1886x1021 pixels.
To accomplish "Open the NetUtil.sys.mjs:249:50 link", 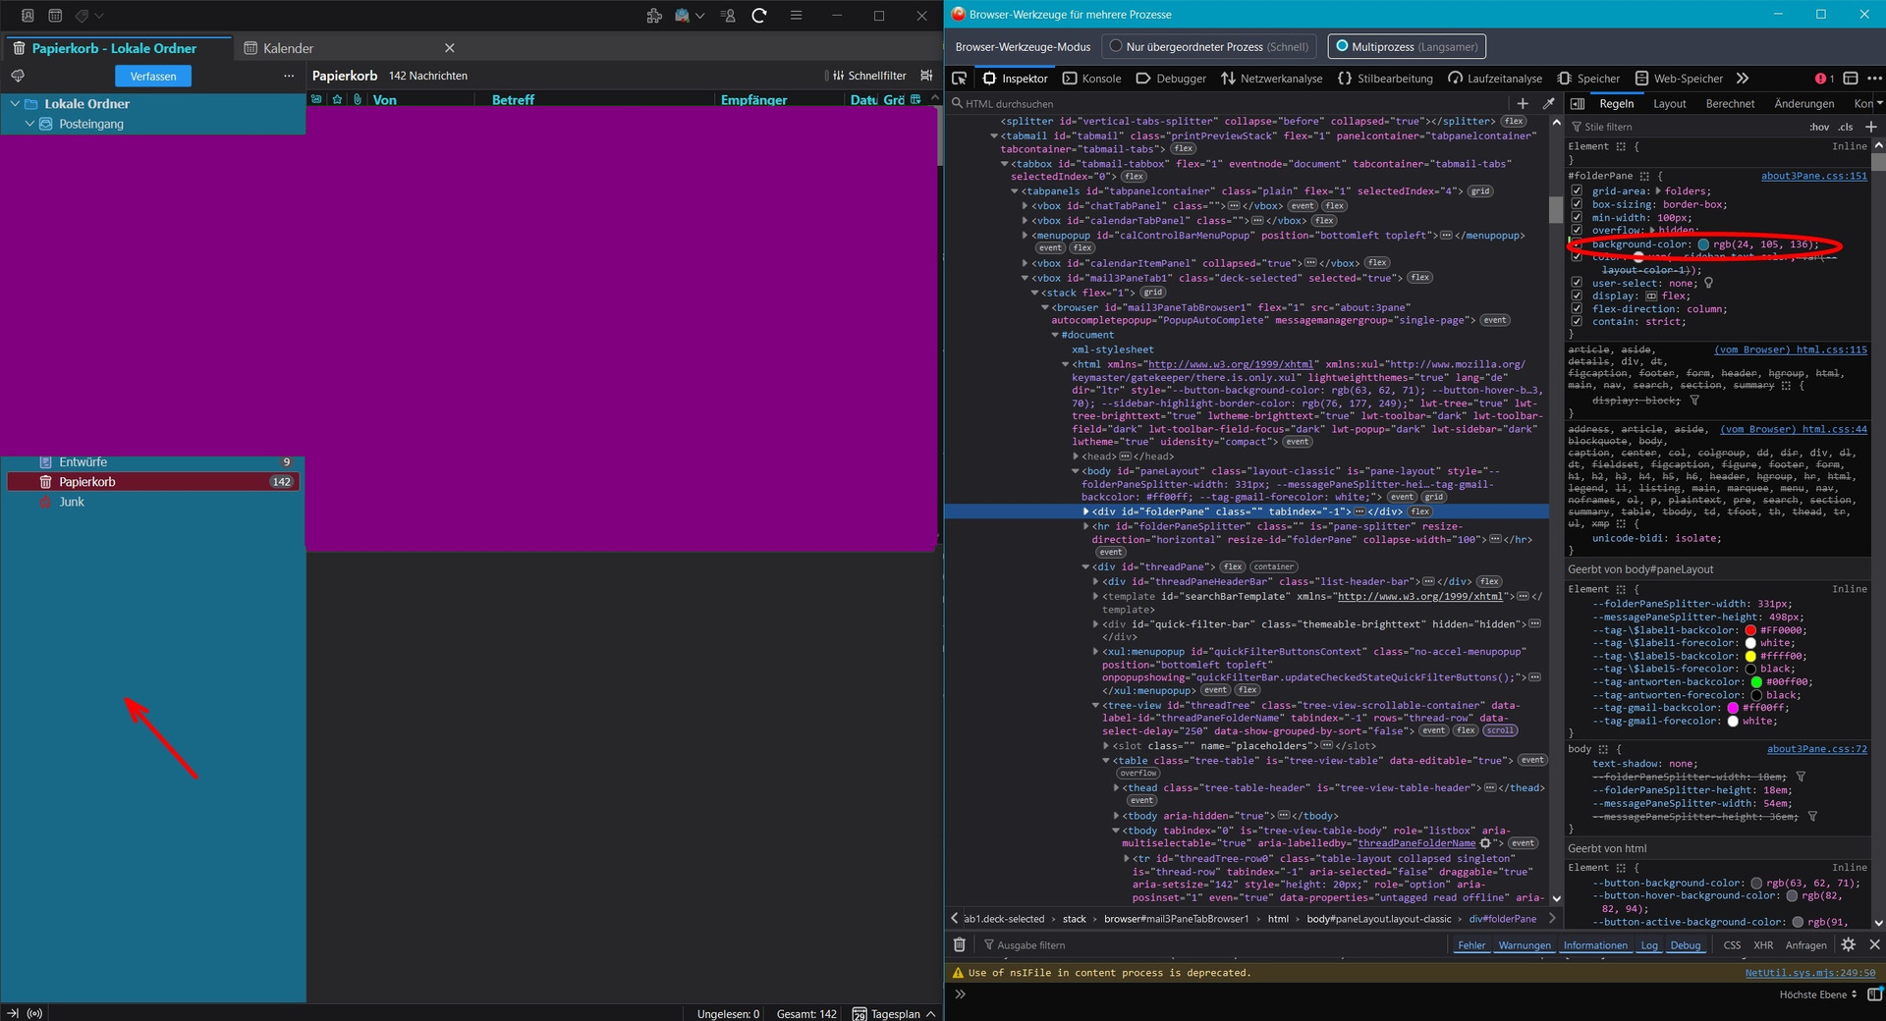I will click(x=1809, y=973).
